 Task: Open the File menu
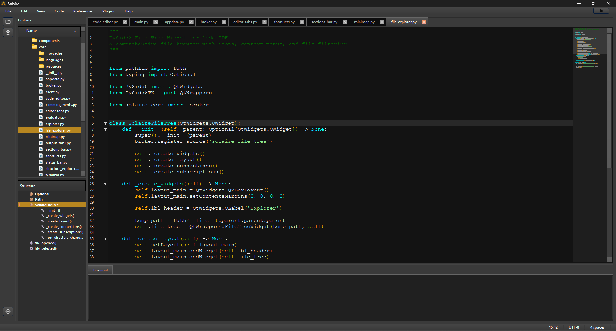[8, 11]
